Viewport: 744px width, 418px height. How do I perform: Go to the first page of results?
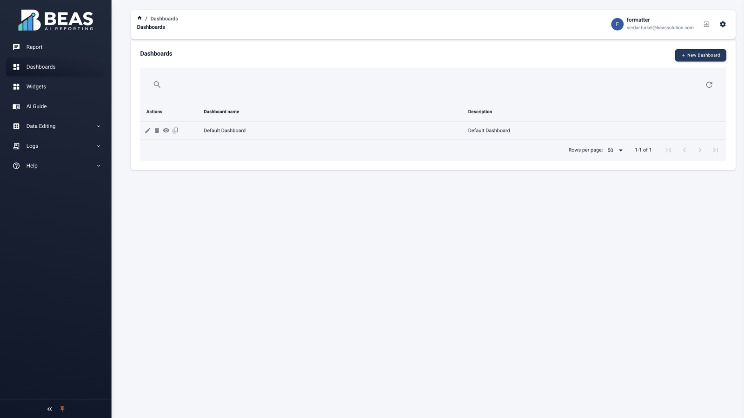[x=669, y=150]
